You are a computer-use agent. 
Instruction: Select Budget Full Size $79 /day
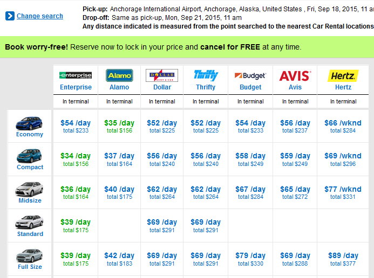tap(250, 259)
